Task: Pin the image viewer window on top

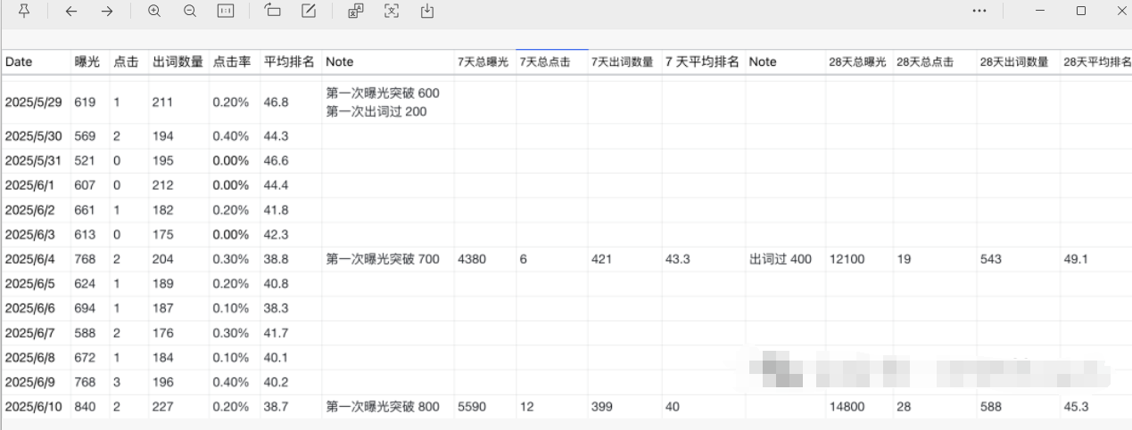Action: (24, 11)
